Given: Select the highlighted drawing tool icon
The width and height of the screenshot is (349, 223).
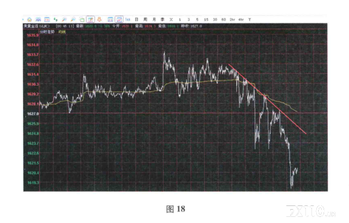Looking at the screenshot, I should [x=90, y=19].
